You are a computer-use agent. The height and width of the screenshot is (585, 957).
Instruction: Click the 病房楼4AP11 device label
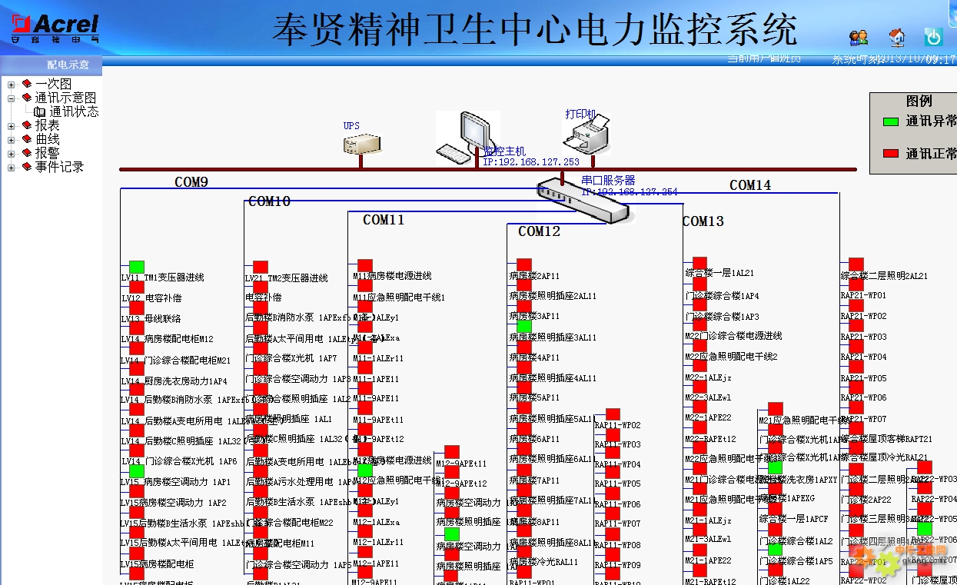534,357
